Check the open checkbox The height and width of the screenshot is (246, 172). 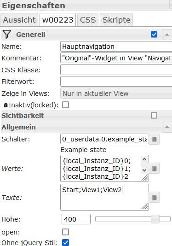tap(65, 232)
